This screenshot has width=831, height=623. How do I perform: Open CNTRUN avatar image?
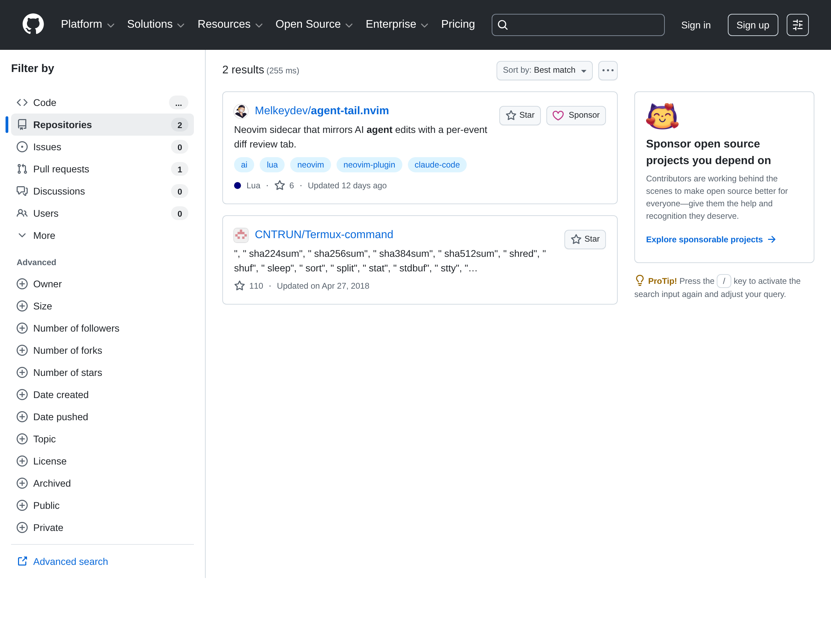(241, 235)
